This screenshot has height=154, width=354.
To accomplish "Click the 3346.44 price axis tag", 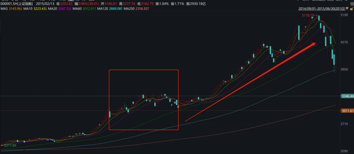I will click(x=347, y=96).
